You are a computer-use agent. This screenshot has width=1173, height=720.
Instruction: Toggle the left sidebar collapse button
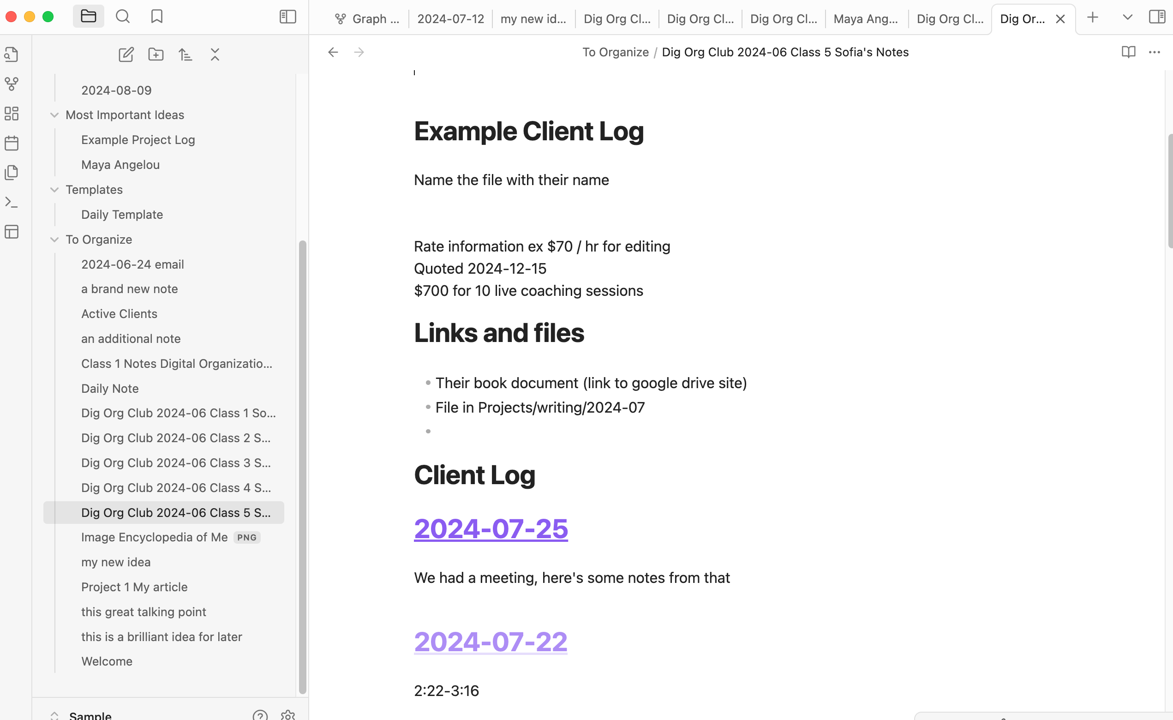tap(287, 17)
